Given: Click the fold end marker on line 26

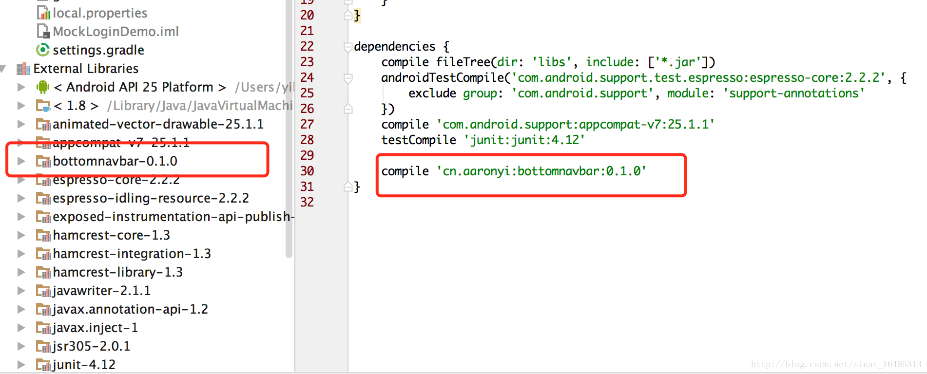Looking at the screenshot, I should 348,109.
